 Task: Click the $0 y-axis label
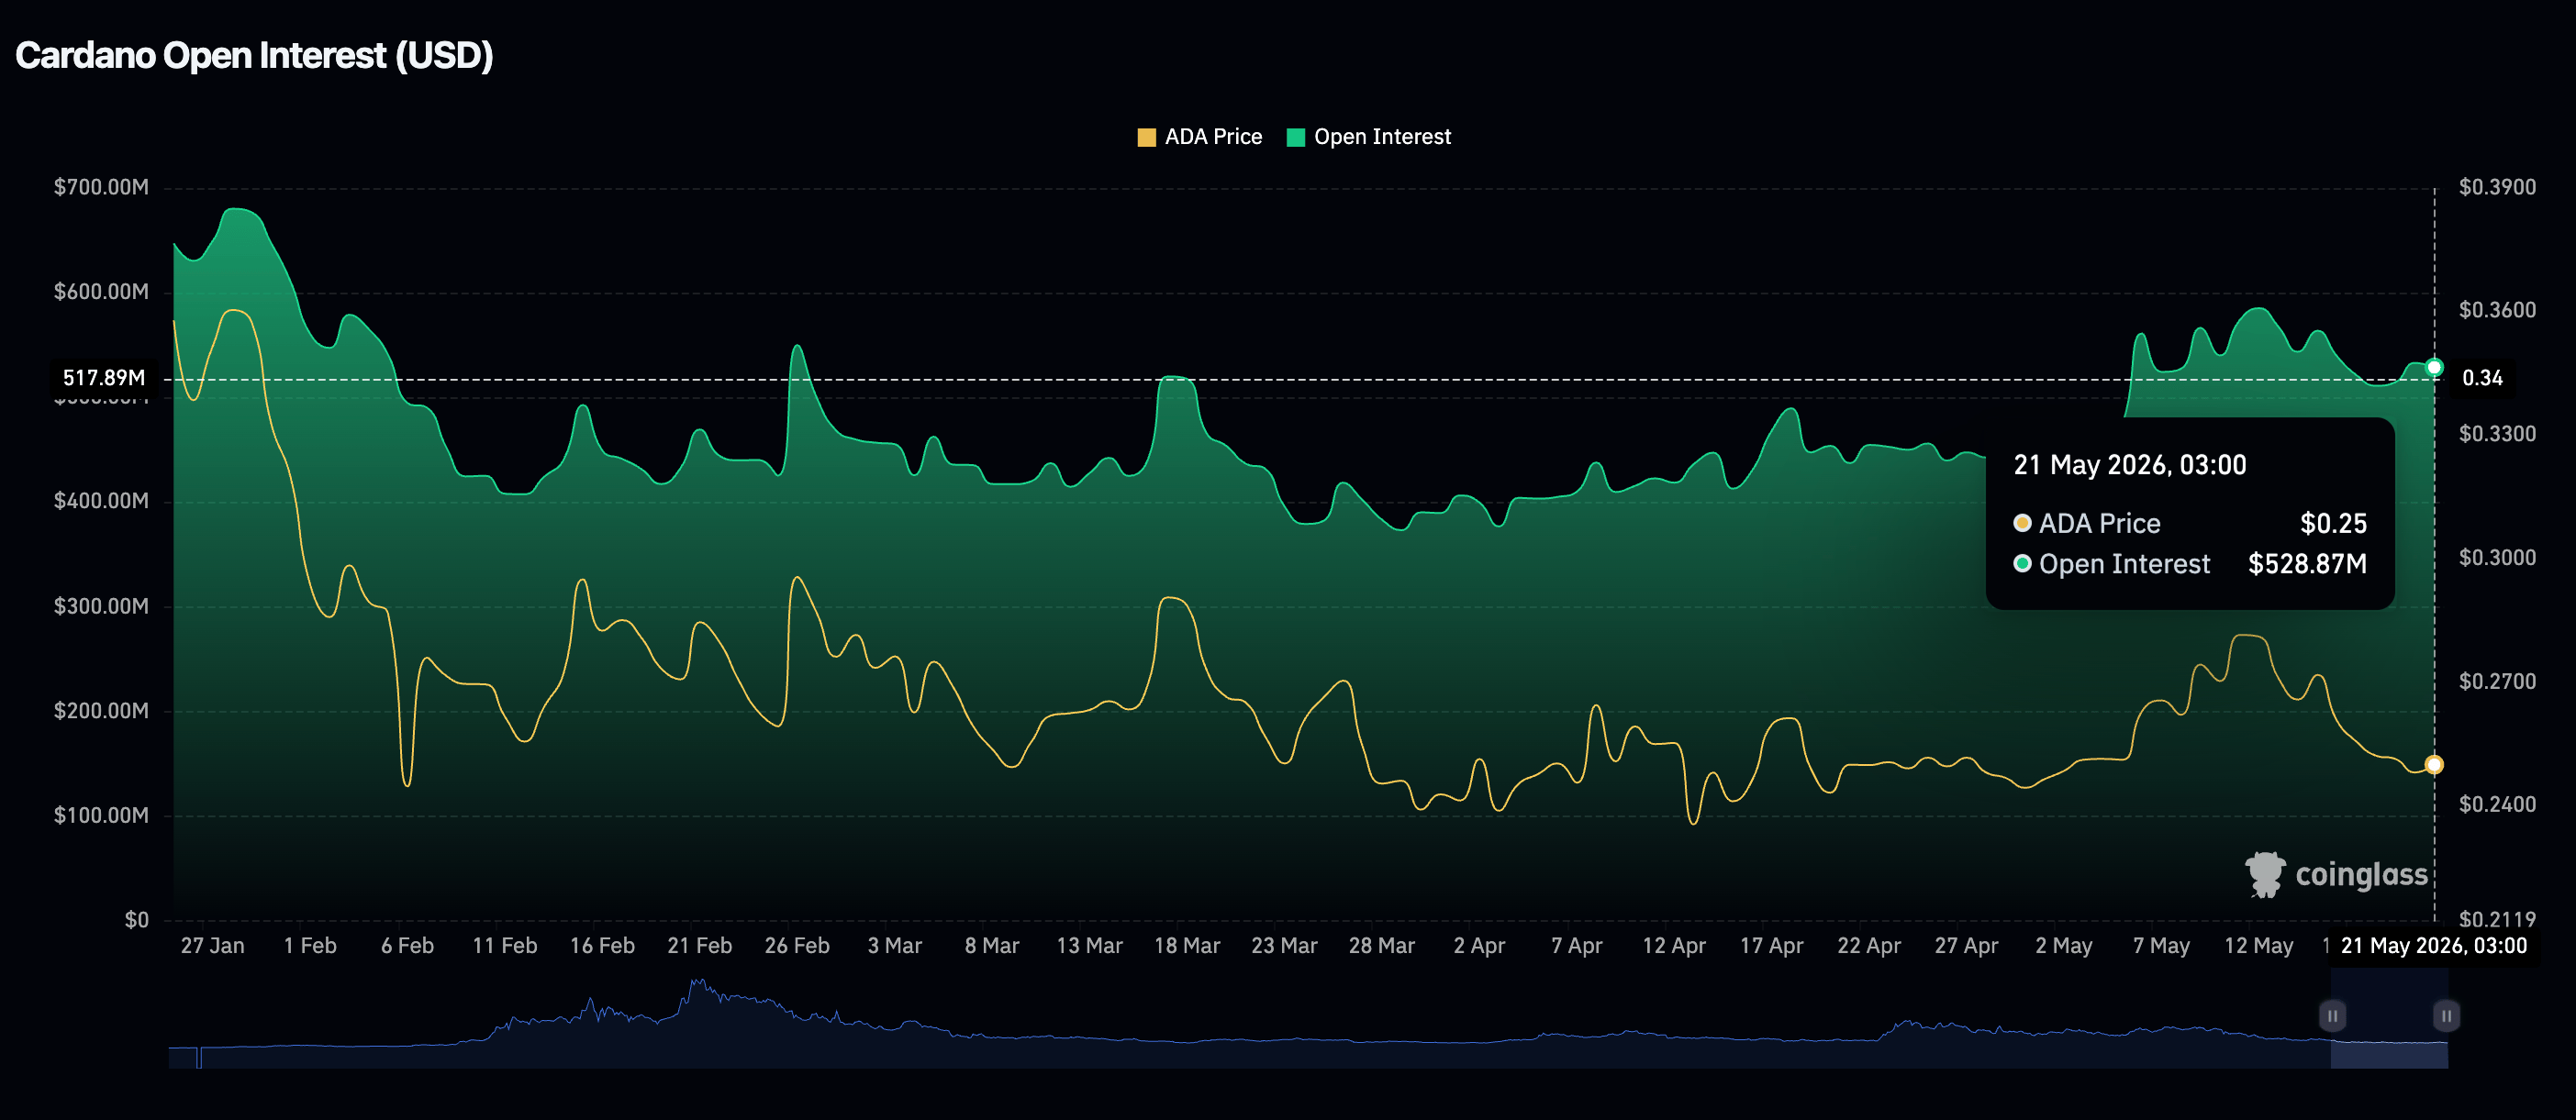pos(137,919)
